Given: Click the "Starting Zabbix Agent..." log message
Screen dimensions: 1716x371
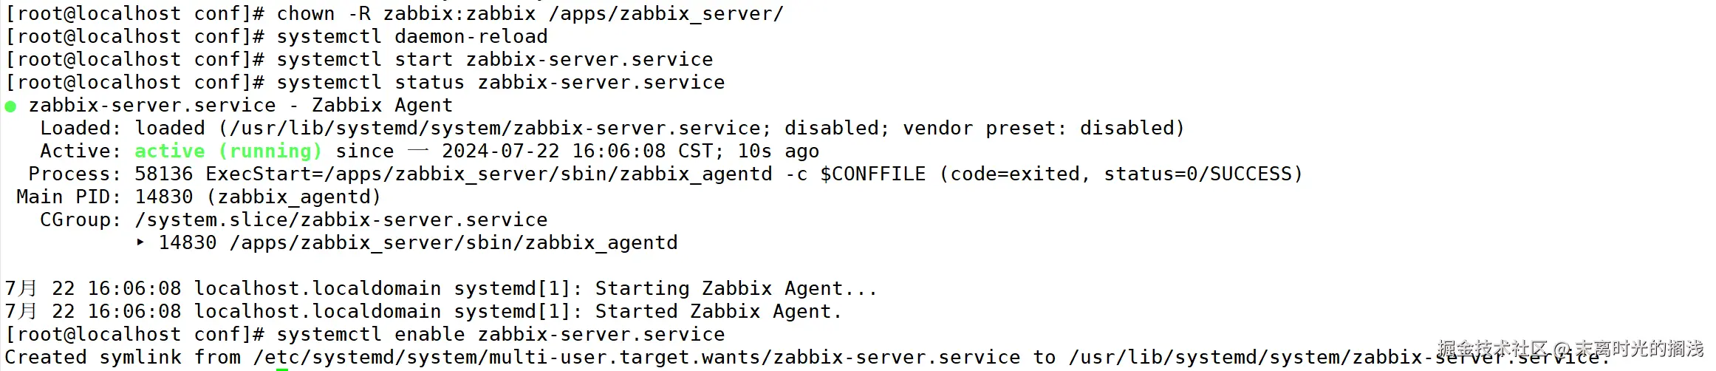Looking at the screenshot, I should [x=736, y=289].
